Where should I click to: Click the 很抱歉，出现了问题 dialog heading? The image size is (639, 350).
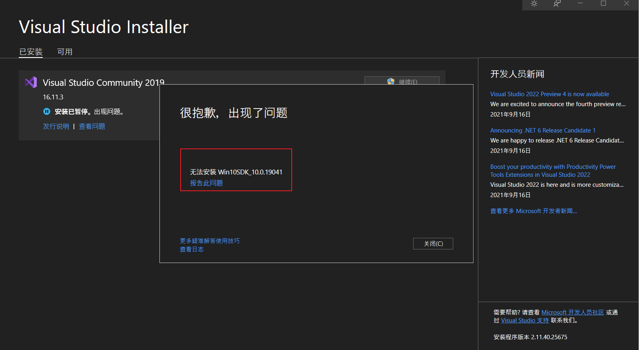tap(234, 113)
